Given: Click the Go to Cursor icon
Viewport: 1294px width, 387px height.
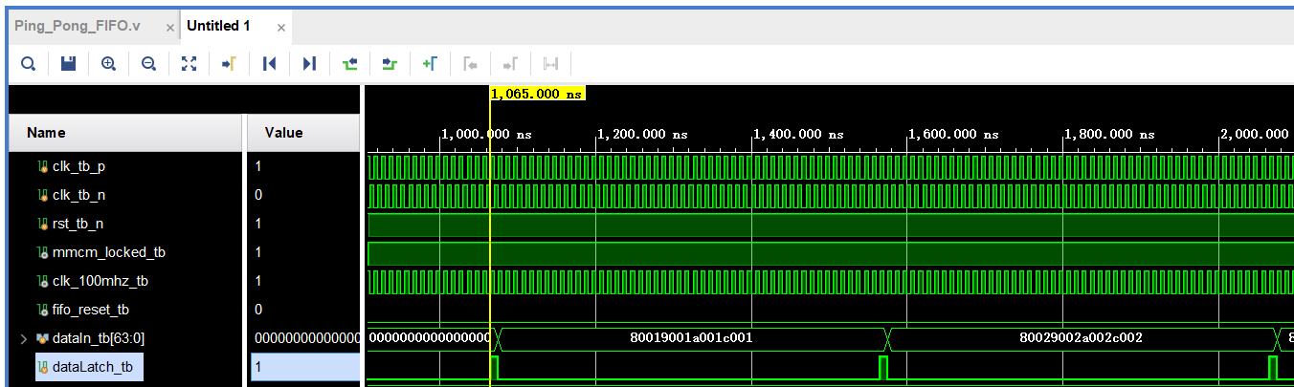Looking at the screenshot, I should 229,64.
